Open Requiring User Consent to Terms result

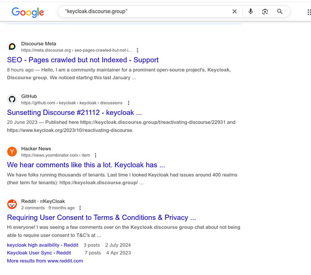coord(101,218)
